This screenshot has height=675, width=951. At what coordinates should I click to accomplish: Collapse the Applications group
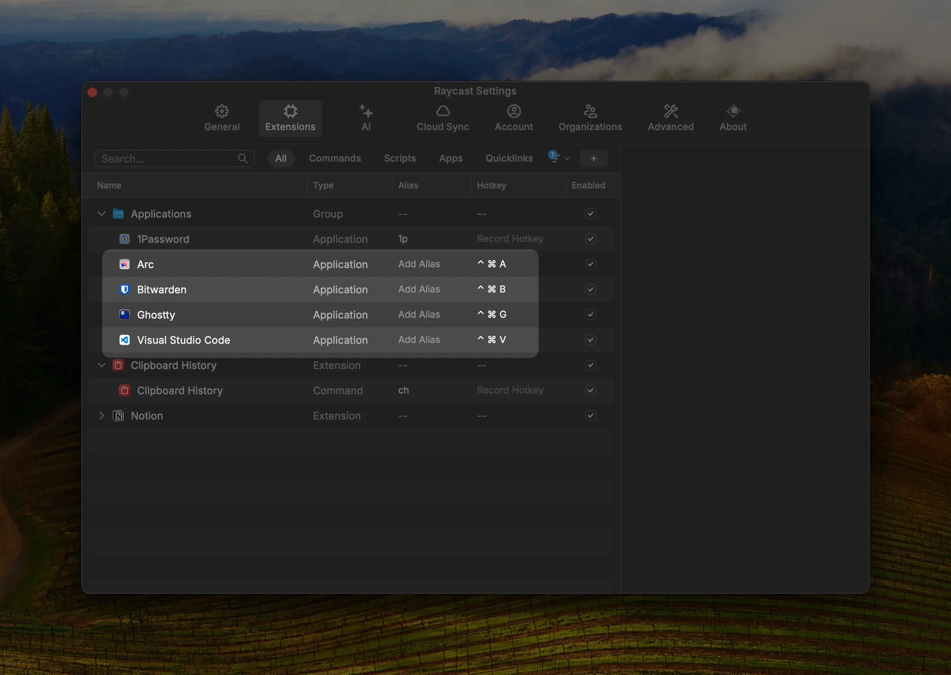click(101, 214)
